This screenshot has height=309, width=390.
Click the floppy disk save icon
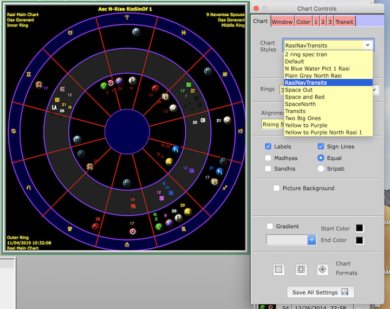[x=345, y=292]
